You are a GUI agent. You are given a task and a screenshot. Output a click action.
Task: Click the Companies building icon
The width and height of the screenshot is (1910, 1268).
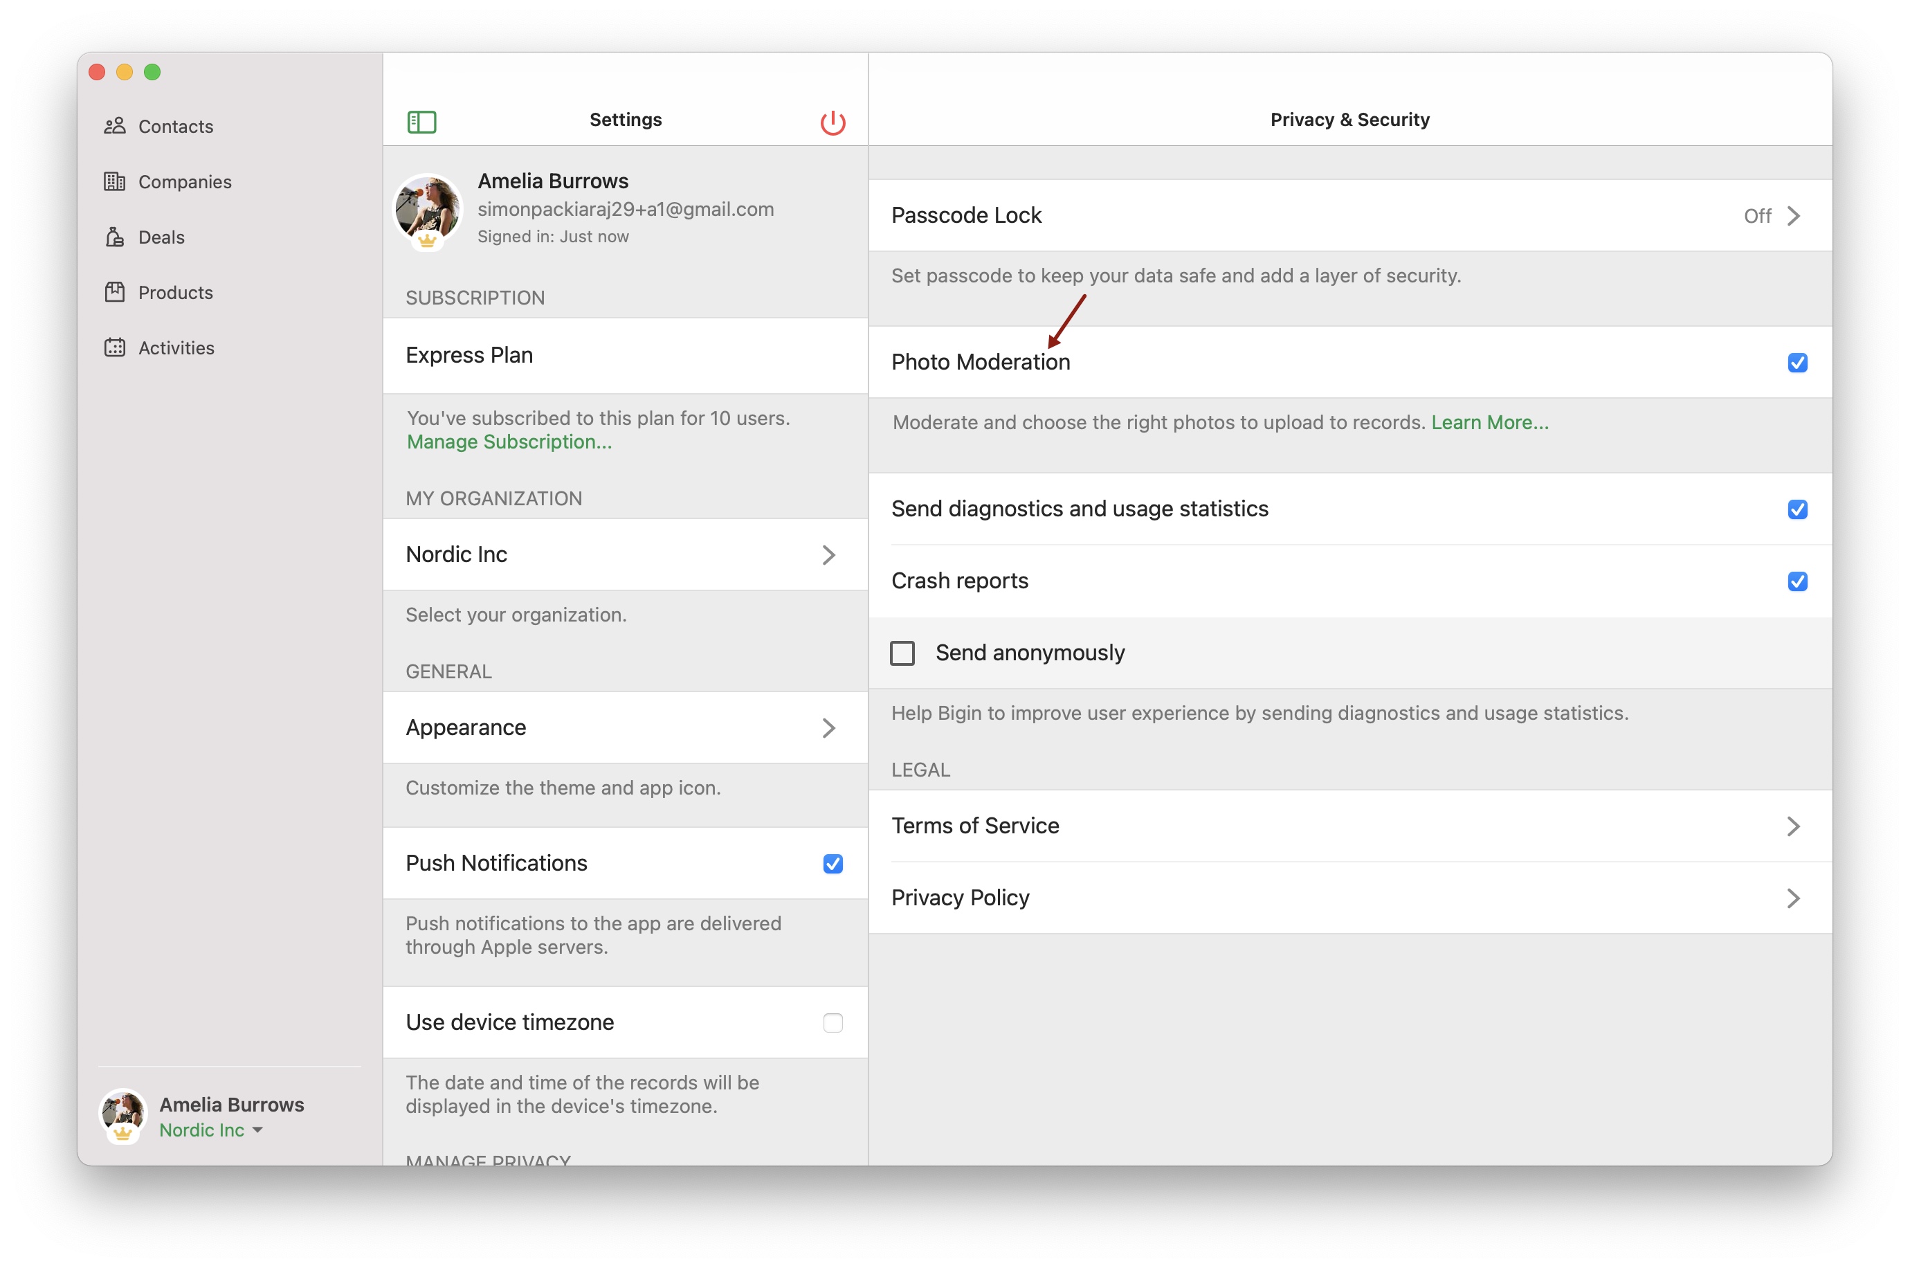115,181
